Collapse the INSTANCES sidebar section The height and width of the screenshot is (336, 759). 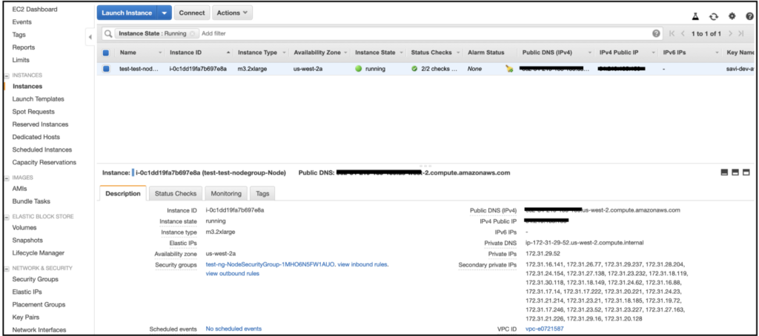click(x=7, y=75)
